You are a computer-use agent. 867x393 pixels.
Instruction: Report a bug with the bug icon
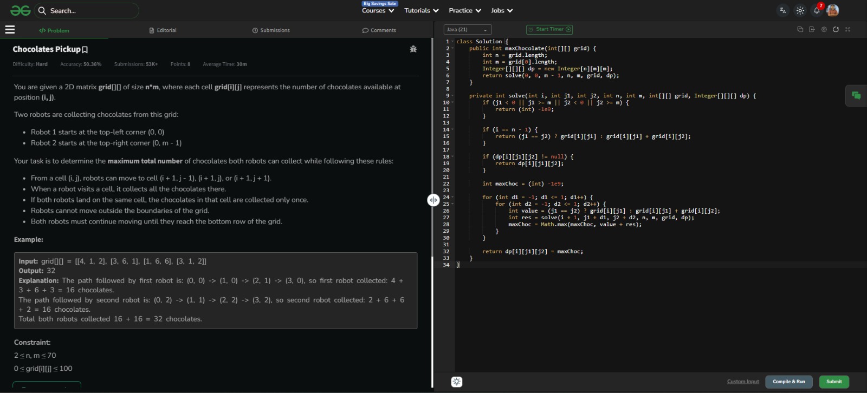(x=413, y=49)
